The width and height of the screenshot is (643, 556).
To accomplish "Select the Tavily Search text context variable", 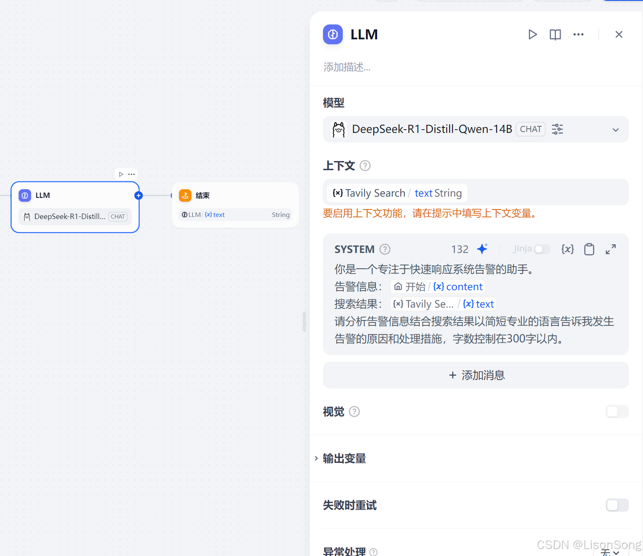I will 397,193.
